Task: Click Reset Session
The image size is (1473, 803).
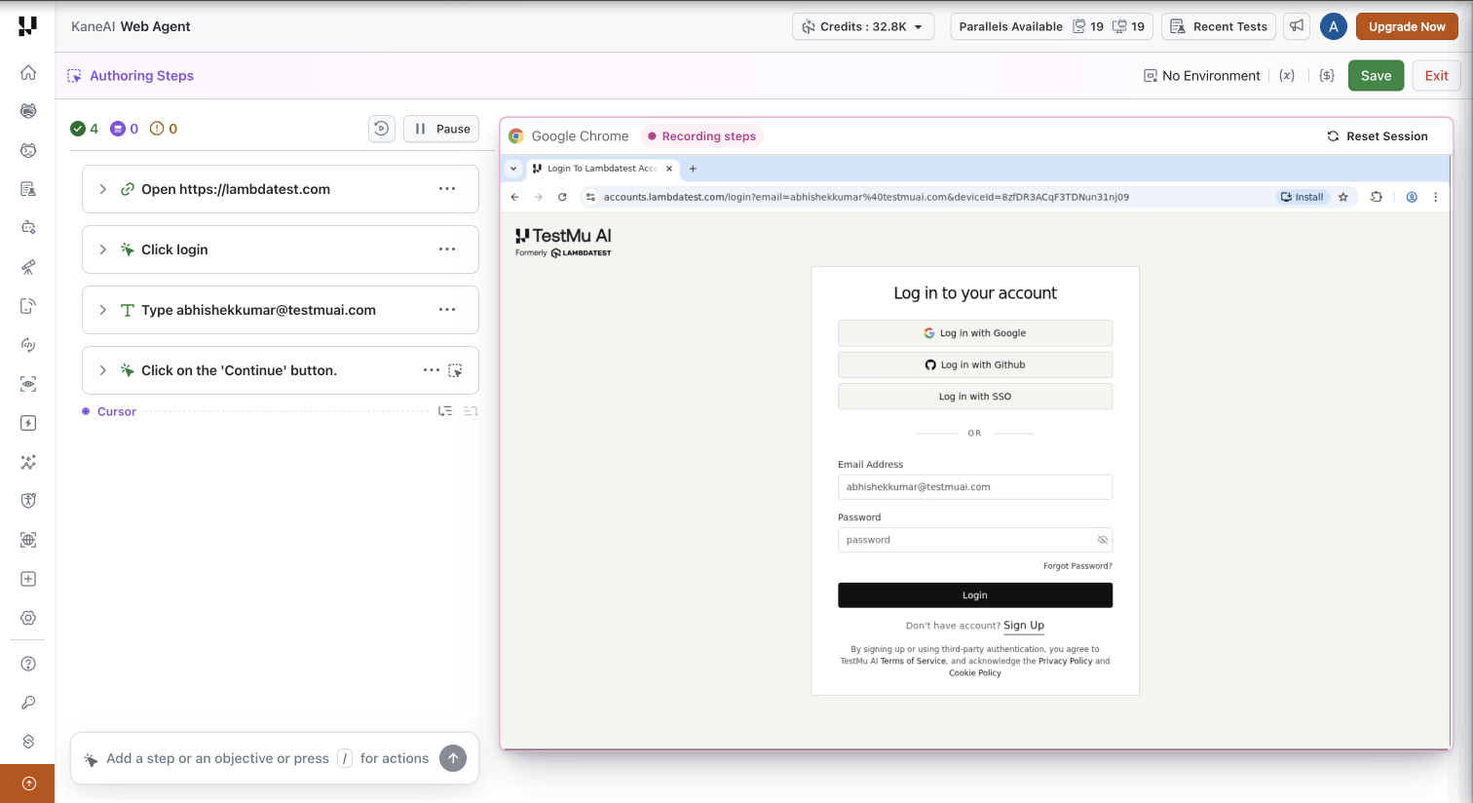Action: (1378, 136)
